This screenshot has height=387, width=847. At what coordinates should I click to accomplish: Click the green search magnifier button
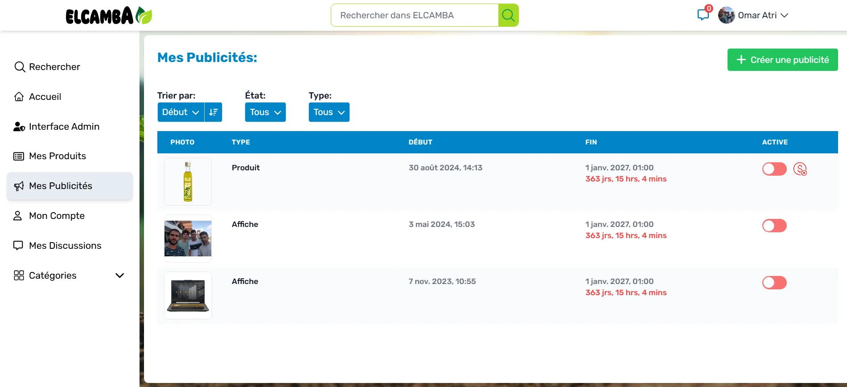click(508, 15)
